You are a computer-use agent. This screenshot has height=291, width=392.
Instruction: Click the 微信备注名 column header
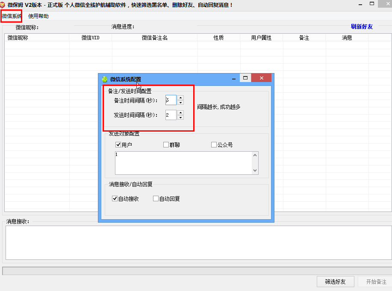pyautogui.click(x=154, y=38)
